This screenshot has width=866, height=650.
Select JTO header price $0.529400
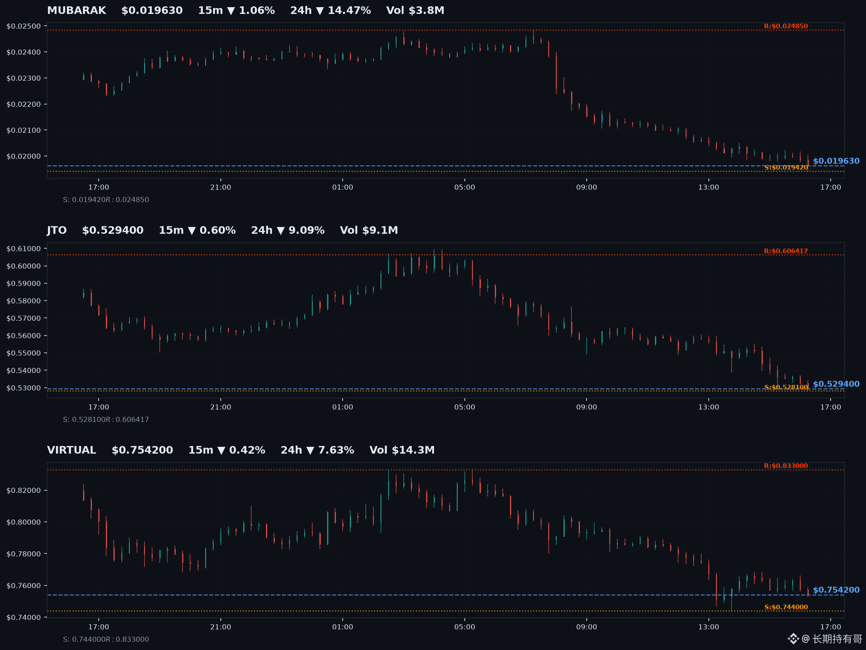point(113,230)
